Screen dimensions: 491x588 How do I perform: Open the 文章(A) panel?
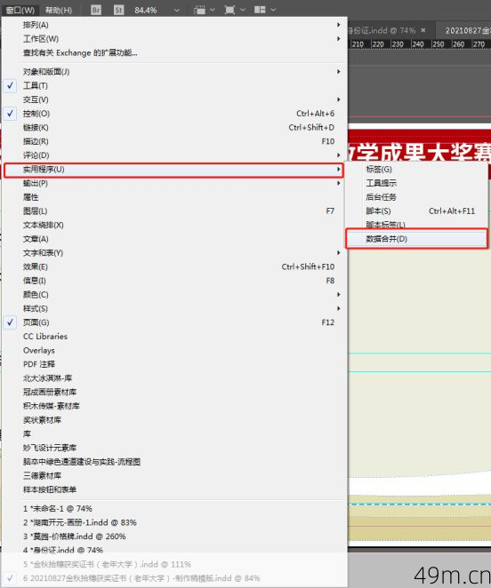(x=174, y=239)
